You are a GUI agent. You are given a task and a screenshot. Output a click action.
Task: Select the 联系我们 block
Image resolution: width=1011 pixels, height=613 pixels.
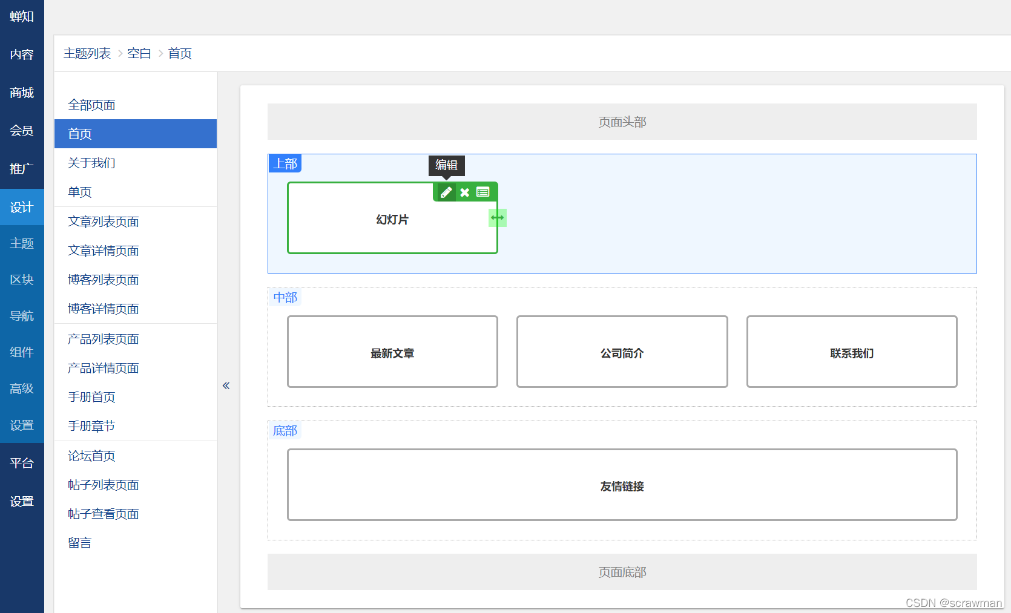tap(852, 353)
